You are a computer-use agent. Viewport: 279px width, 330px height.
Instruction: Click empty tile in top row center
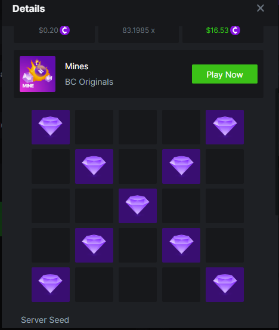[x=138, y=127]
